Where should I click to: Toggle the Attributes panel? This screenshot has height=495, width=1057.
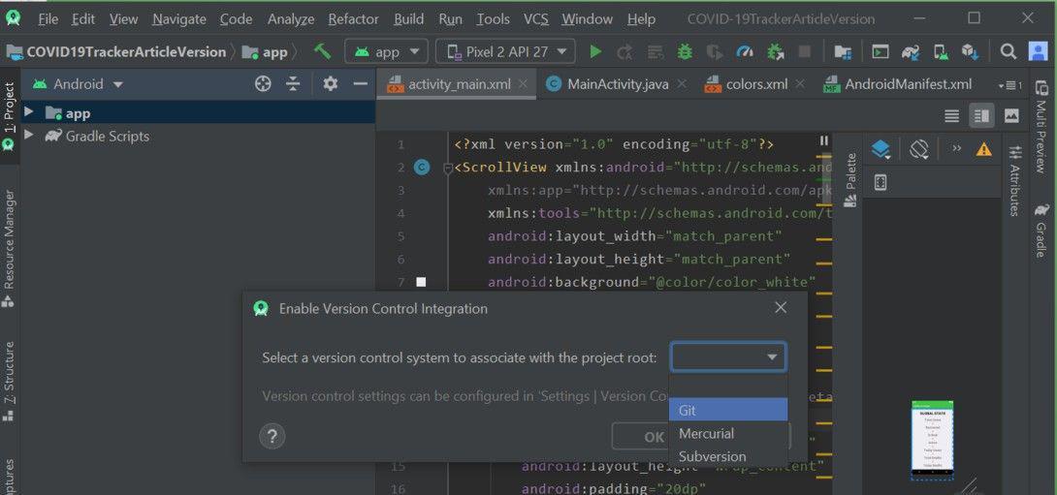click(x=1014, y=180)
